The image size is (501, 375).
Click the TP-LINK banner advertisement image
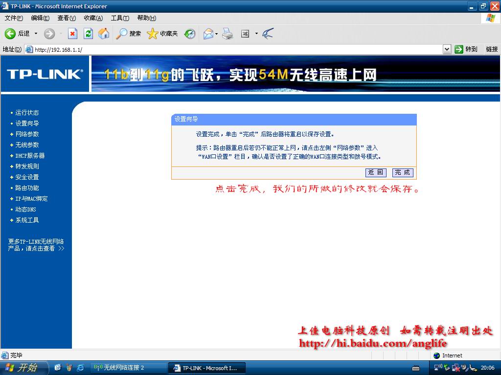pyautogui.click(x=296, y=74)
